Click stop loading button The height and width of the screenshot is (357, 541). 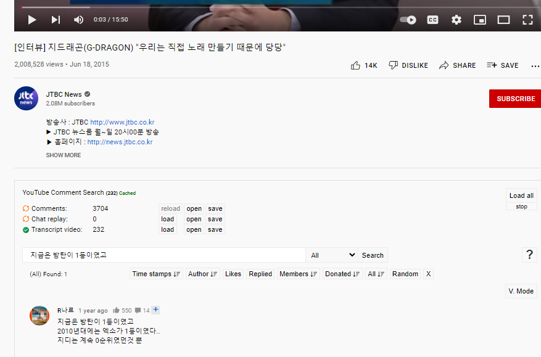(x=521, y=207)
